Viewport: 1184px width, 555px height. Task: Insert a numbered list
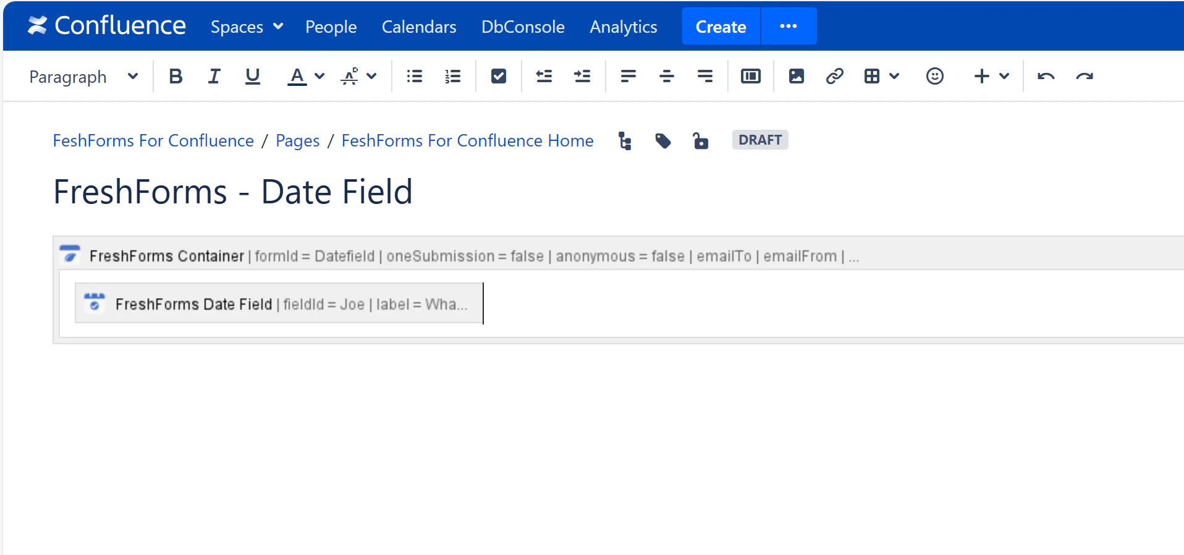coord(452,76)
